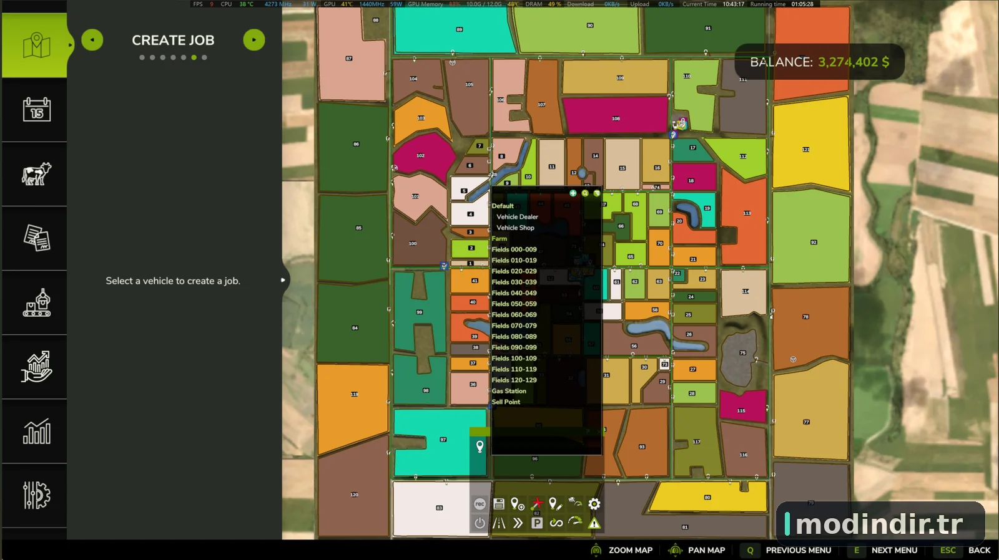
Task: Expand the Fields 040-049 group
Action: pos(514,293)
